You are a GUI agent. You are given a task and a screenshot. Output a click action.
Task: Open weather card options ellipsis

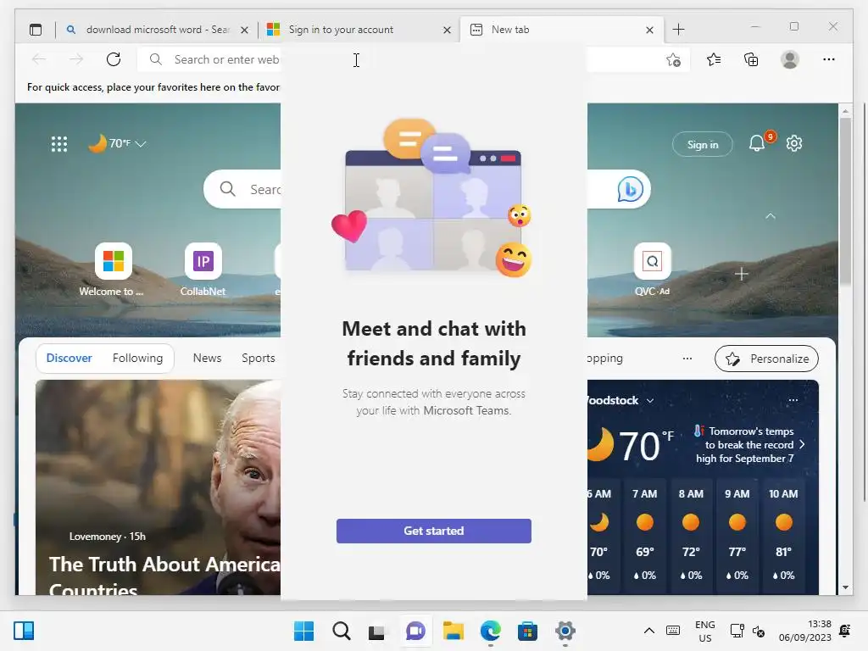793,400
